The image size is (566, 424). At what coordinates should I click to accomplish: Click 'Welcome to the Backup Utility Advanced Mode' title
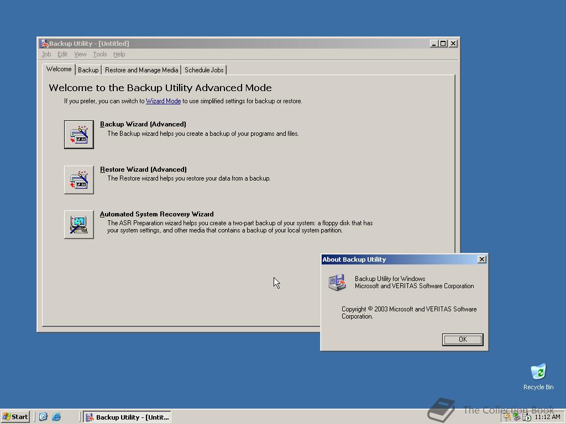160,88
